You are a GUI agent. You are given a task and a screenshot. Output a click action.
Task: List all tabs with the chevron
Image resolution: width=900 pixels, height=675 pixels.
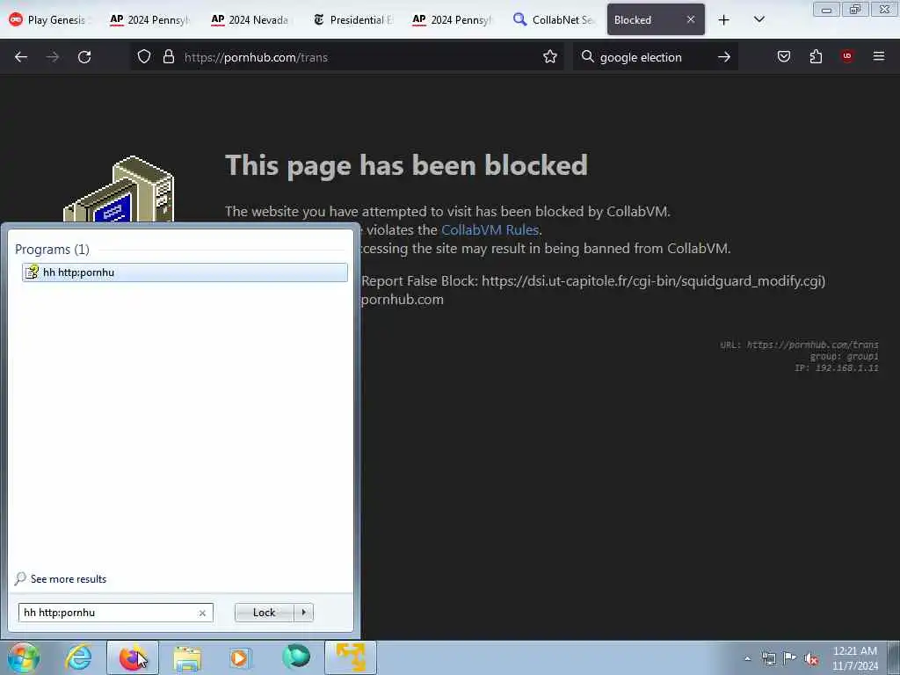point(758,20)
